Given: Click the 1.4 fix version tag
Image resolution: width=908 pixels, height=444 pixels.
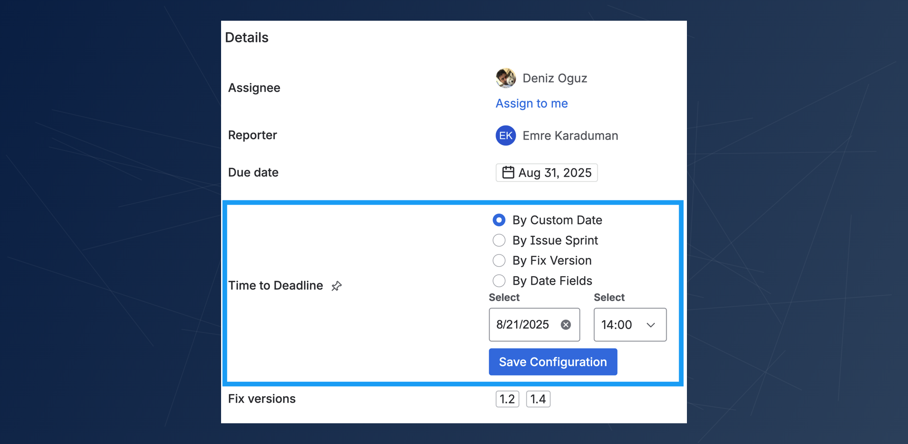Looking at the screenshot, I should [538, 399].
